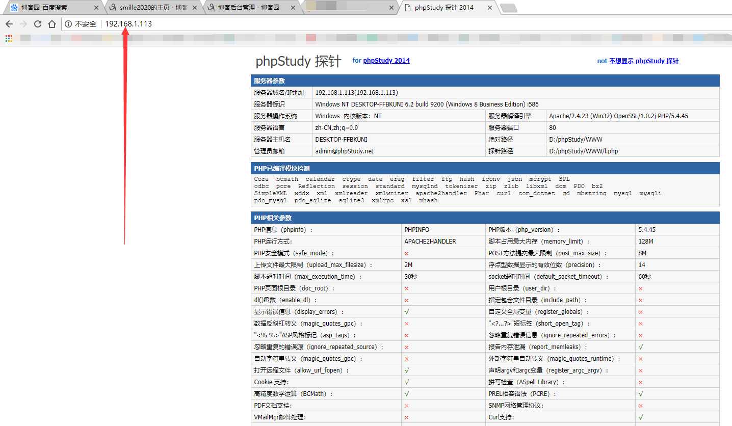Image resolution: width=732 pixels, height=426 pixels.
Task: Click the 服务器参数 section header
Action: tap(485, 81)
